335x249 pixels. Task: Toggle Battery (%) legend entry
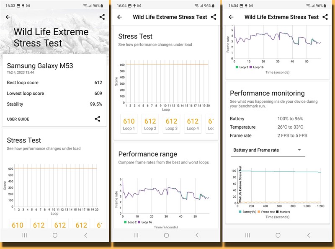247,212
